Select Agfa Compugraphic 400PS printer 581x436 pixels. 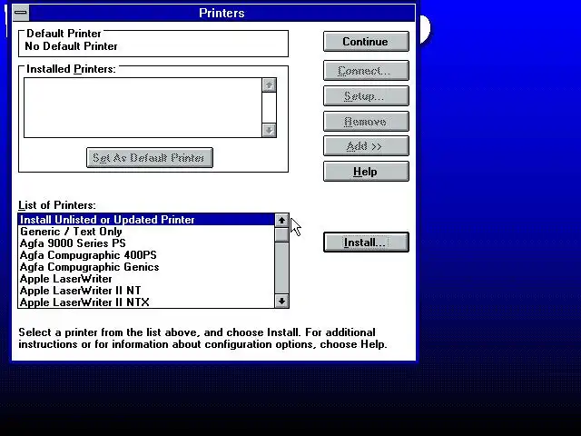pyautogui.click(x=146, y=255)
